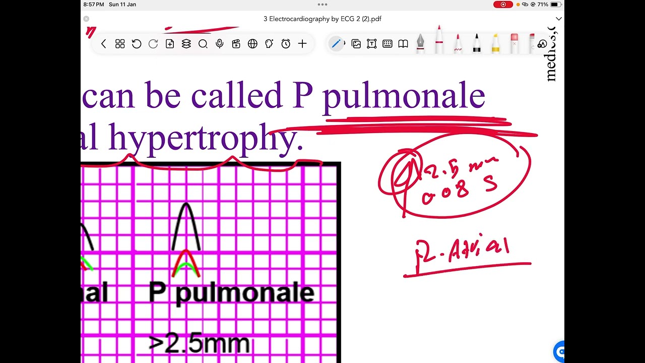Switch to reading mode book icon
645x363 pixels.
coord(403,44)
